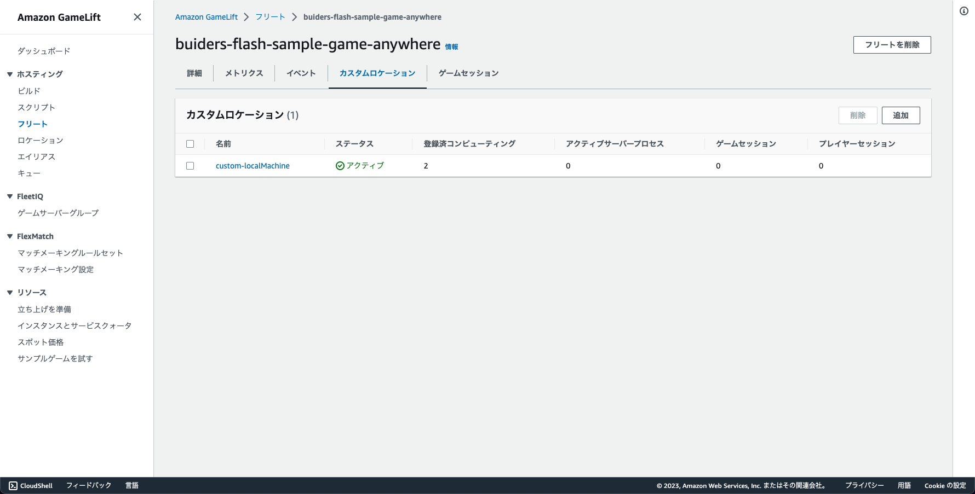Open the ゲームセッション tab
This screenshot has width=975, height=494.
469,73
